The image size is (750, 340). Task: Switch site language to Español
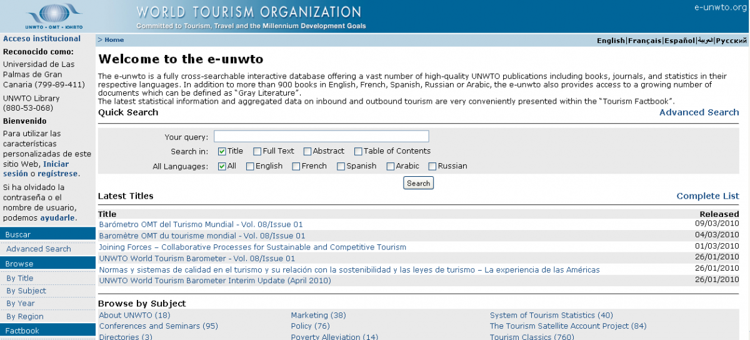click(x=679, y=41)
